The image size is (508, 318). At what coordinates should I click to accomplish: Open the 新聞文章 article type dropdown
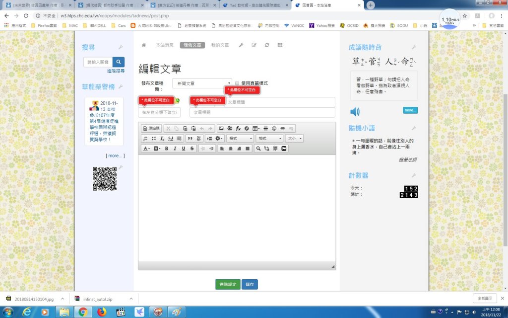pyautogui.click(x=202, y=83)
